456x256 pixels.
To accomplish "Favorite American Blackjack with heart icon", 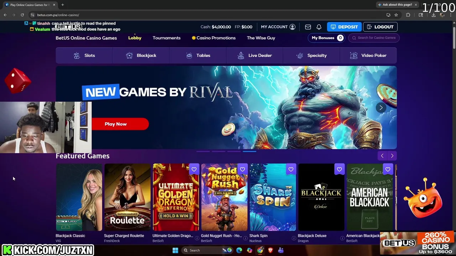I will pos(388,169).
